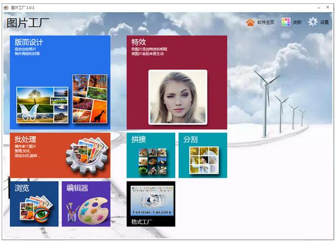Click the 图片工厂 logo heading
336x242 pixels.
[28, 23]
